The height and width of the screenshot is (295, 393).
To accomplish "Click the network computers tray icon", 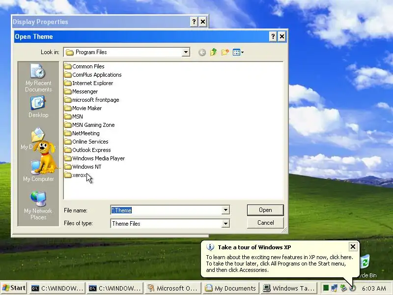I will [335, 288].
